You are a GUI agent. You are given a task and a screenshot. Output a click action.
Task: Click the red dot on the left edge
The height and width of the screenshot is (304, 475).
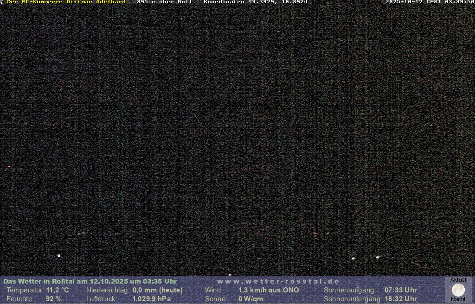9,166
